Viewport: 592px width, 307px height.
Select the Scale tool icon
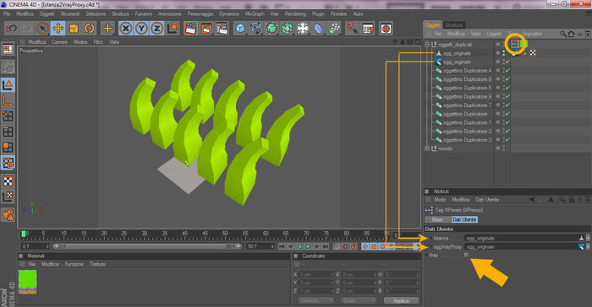pos(74,28)
